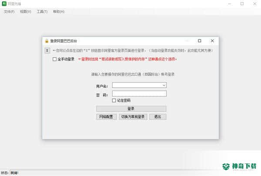Minimize the main application window

pos(230,3)
